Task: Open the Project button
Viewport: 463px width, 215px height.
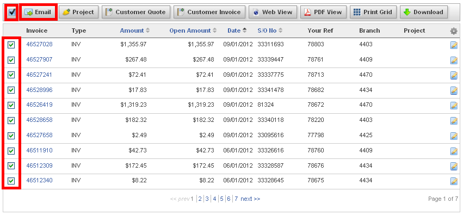Action: (x=78, y=12)
